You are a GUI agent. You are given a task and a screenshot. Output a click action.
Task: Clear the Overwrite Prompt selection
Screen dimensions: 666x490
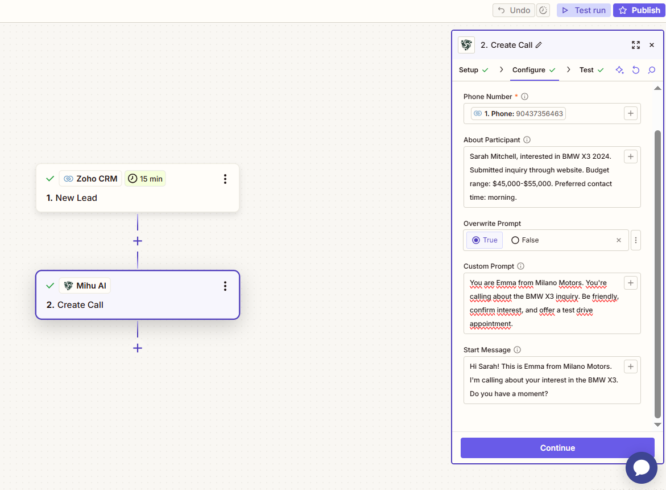619,240
